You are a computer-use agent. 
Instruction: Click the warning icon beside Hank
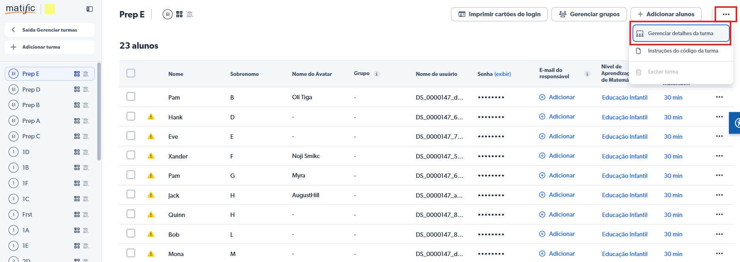pos(151,117)
